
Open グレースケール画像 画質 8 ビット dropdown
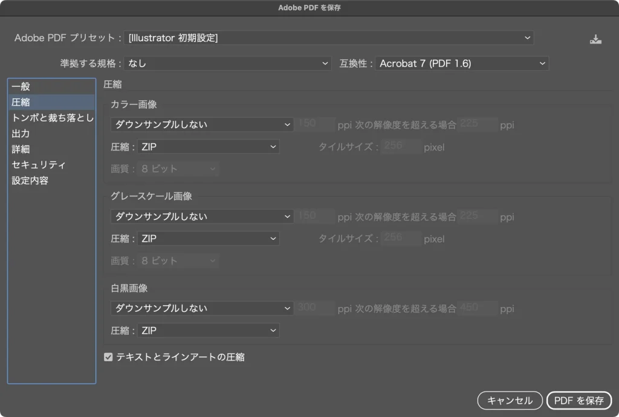[178, 260]
